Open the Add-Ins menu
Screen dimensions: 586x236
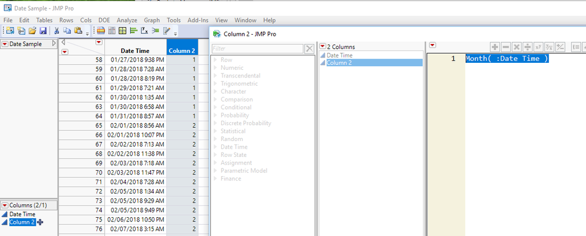pyautogui.click(x=198, y=20)
